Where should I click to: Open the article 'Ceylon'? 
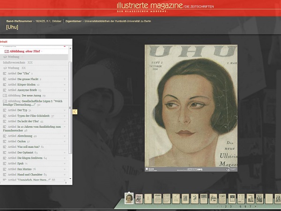(22, 142)
